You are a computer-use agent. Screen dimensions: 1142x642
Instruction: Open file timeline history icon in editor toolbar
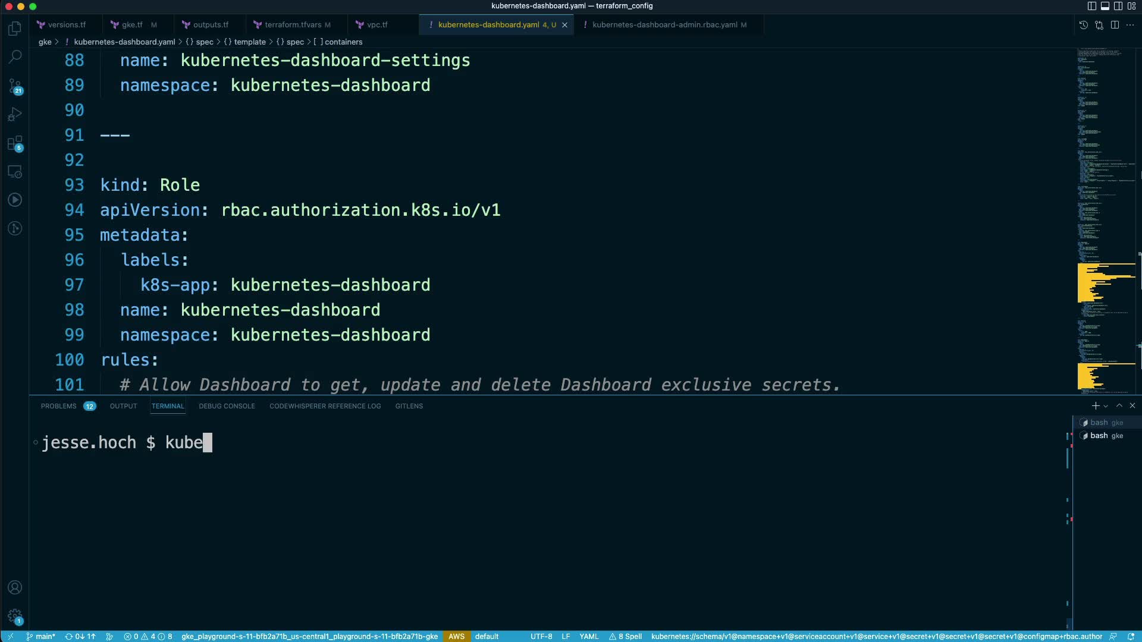click(x=1083, y=25)
